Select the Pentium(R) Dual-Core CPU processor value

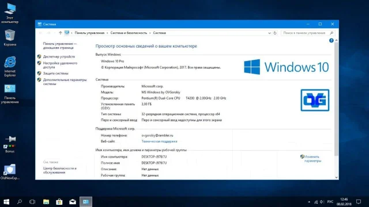pos(183,98)
